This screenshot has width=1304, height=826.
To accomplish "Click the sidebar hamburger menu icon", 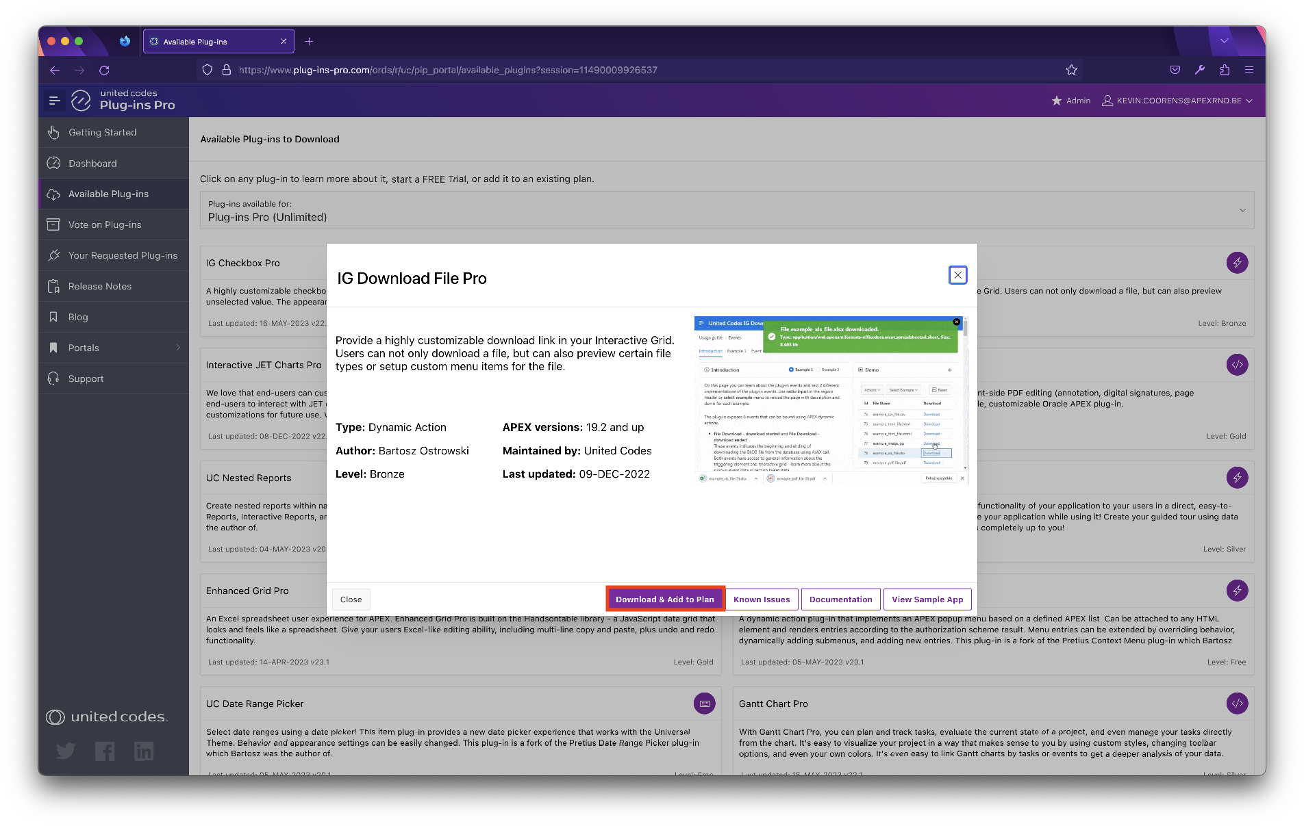I will [55, 101].
